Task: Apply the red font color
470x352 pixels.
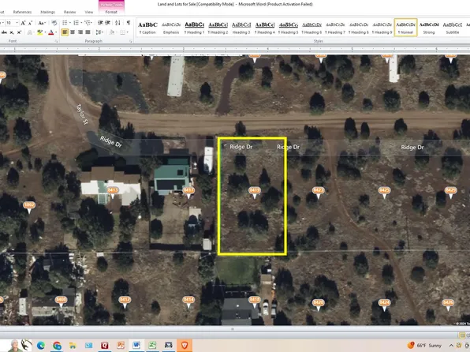Action: 50,32
